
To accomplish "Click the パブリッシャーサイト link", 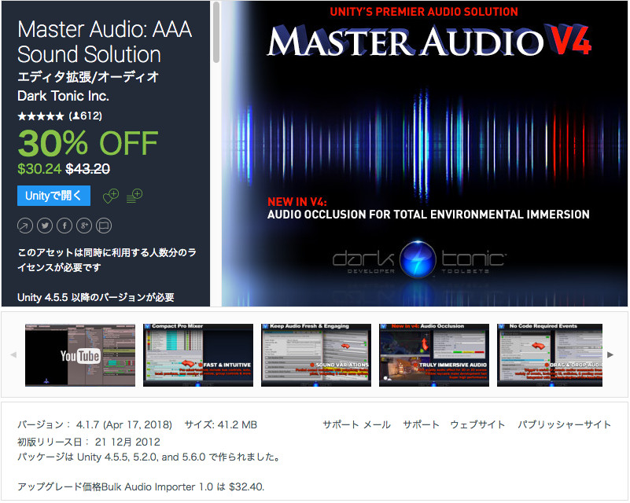I will point(564,424).
